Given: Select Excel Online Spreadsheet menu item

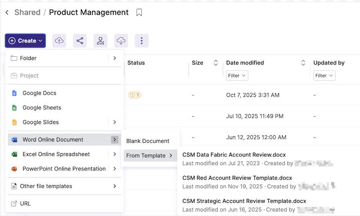Looking at the screenshot, I should click(56, 154).
